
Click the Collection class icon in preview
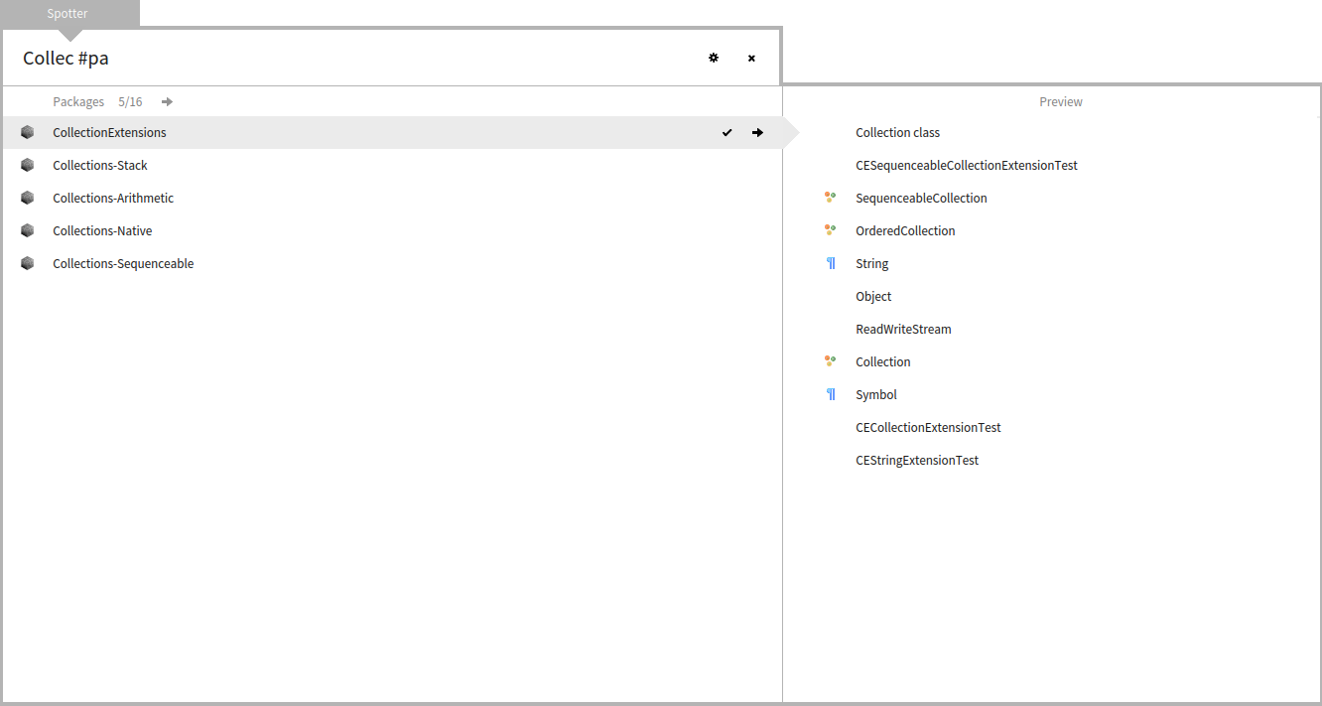coord(831,361)
